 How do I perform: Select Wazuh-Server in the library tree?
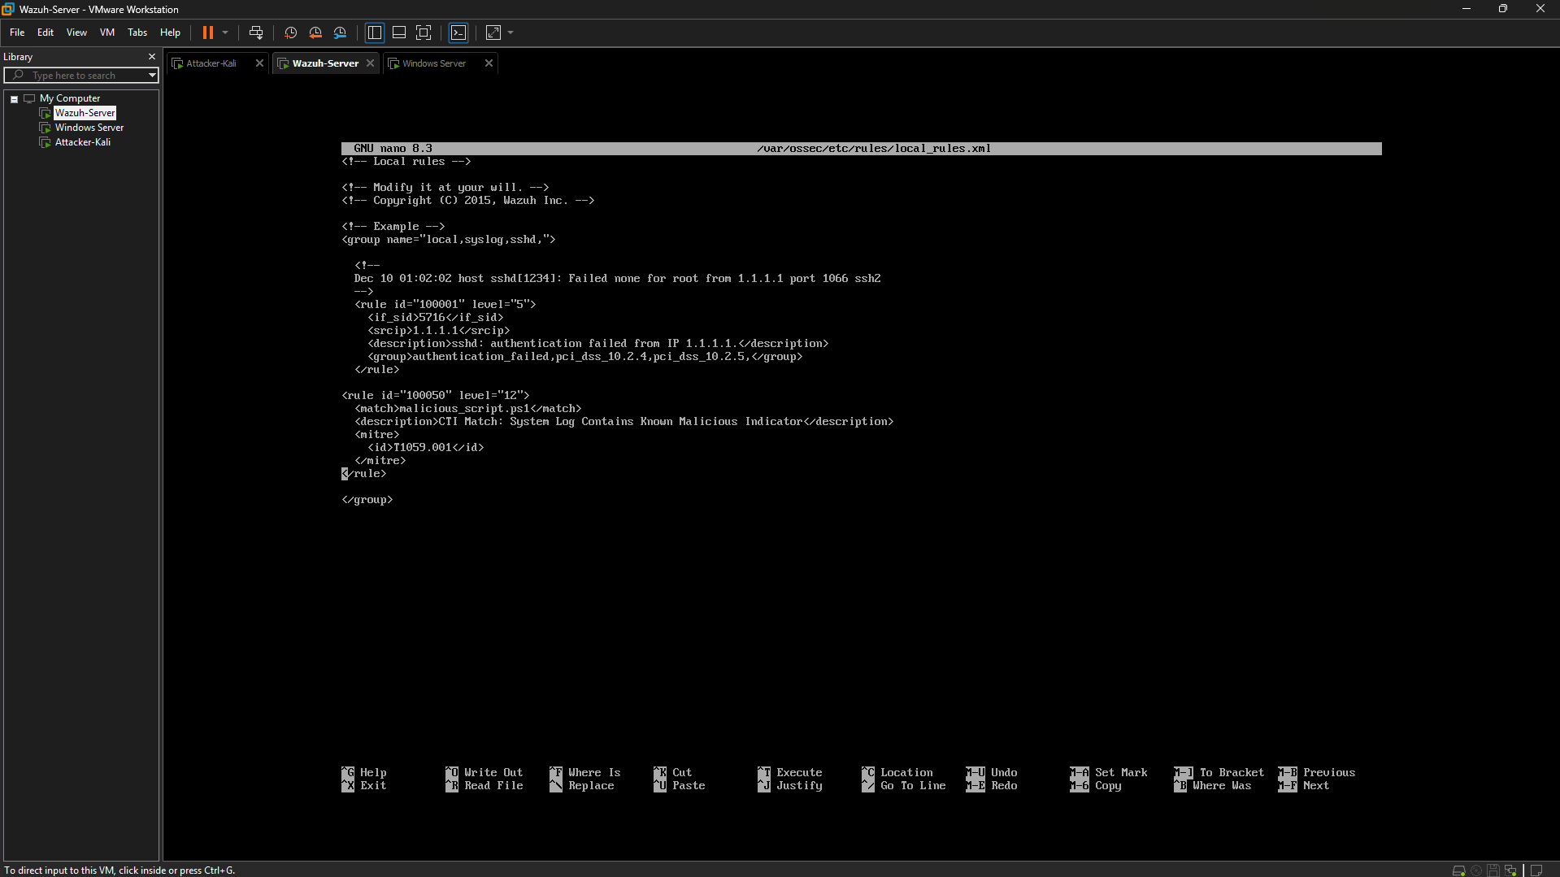point(85,113)
